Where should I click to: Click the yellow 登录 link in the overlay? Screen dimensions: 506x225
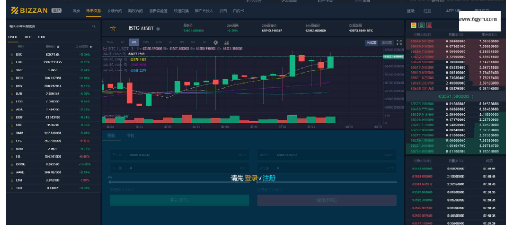coord(252,178)
